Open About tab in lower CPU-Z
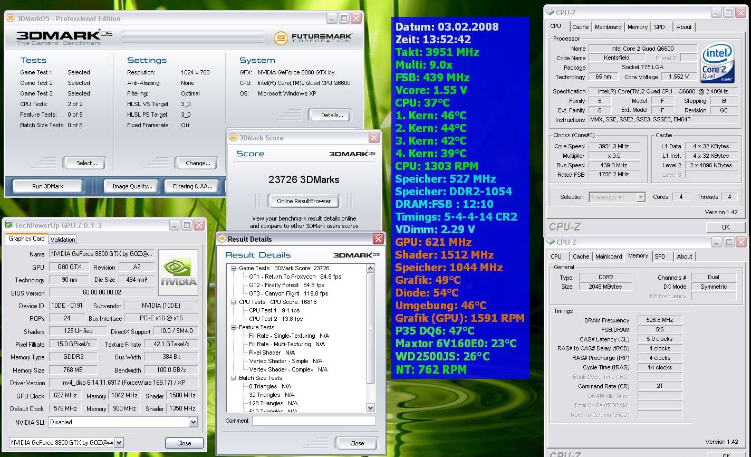 (x=685, y=256)
